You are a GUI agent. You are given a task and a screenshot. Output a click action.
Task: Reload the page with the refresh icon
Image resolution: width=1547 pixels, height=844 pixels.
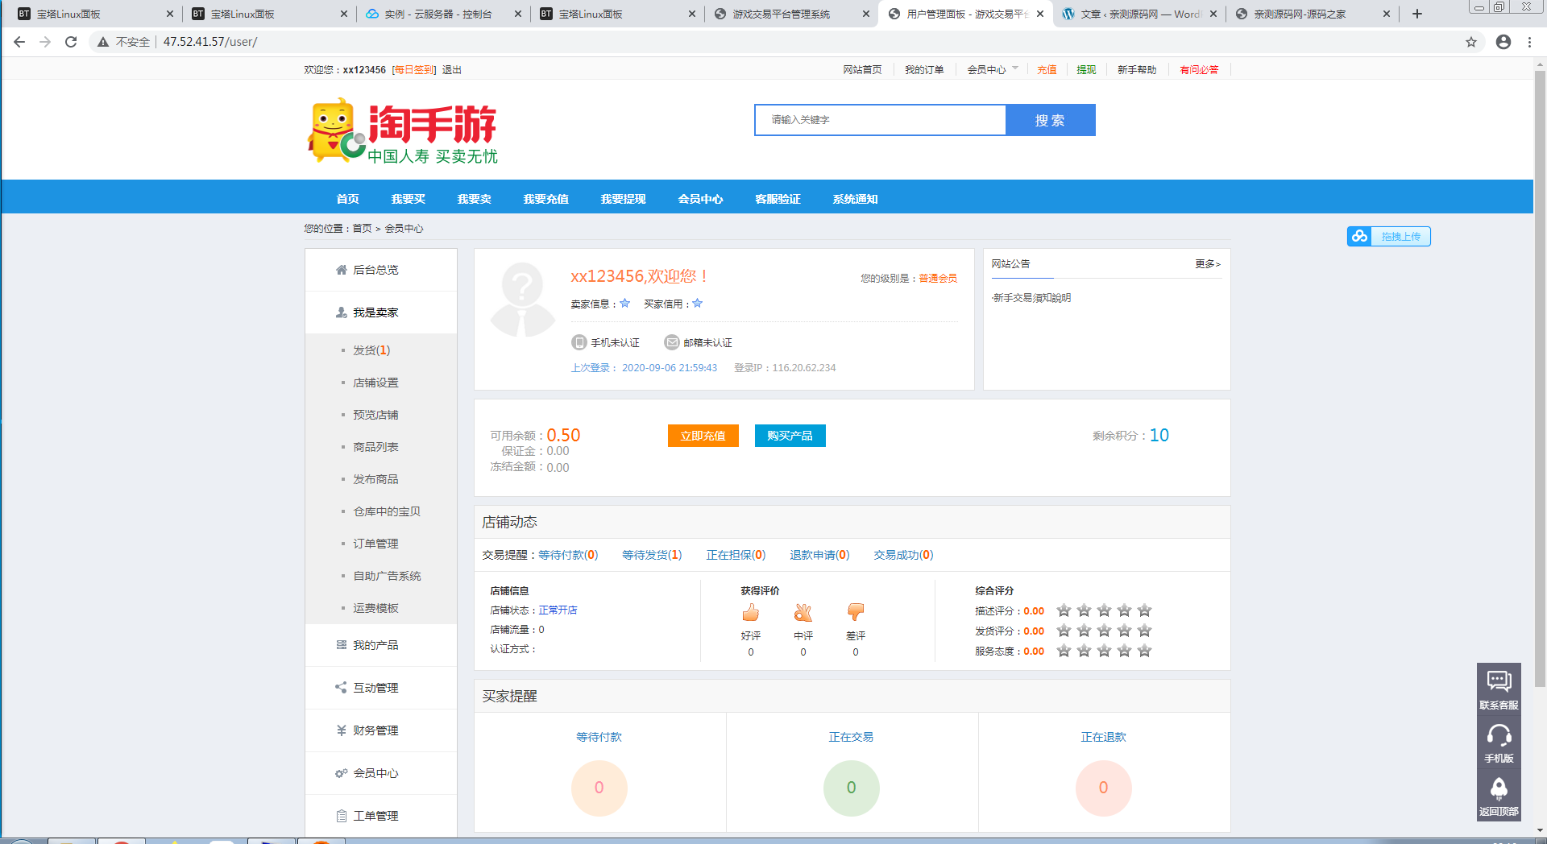coord(71,42)
